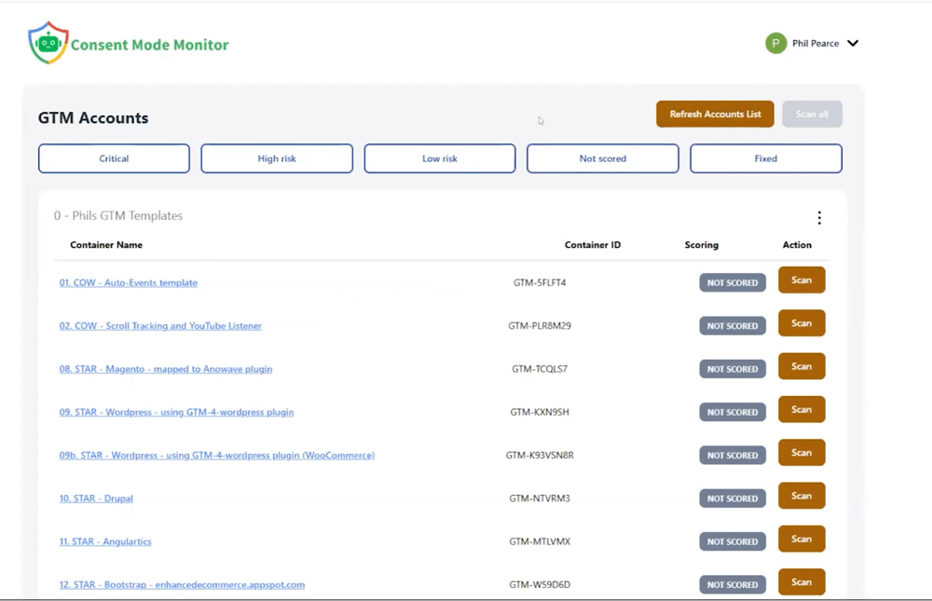
Task: Open the 02. COW - Scroll Tracking and YouTube Listener link
Action: point(160,325)
